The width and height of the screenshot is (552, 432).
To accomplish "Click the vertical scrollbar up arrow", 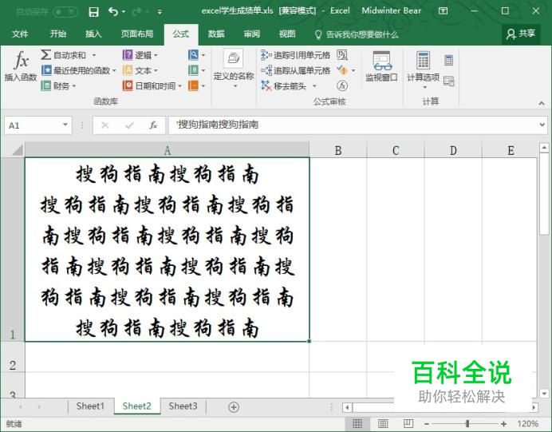I will (x=544, y=147).
